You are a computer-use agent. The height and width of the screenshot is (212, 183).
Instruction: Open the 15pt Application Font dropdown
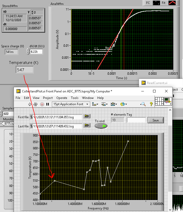71,104
